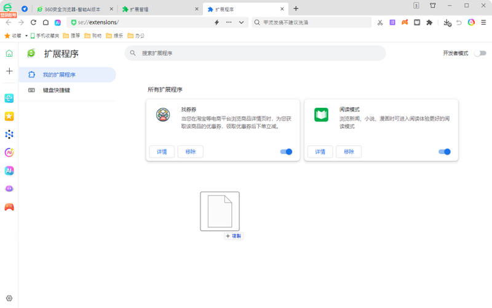Click 移除 for 阅读模式 extension
The height and width of the screenshot is (308, 492).
[x=349, y=152]
